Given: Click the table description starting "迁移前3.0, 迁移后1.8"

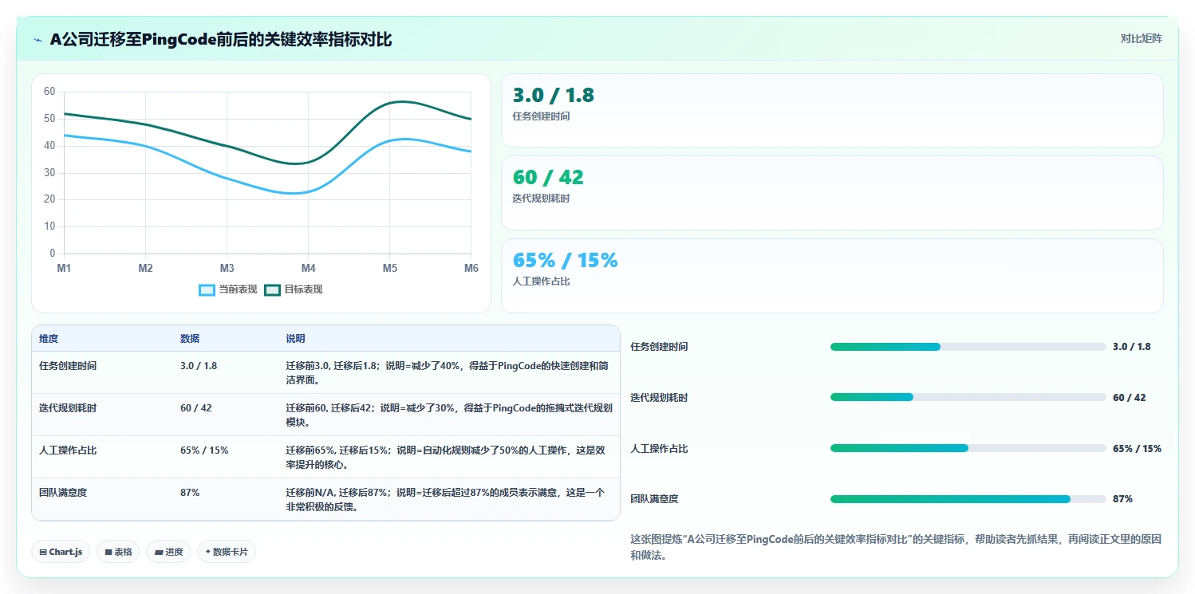Looking at the screenshot, I should (x=448, y=372).
